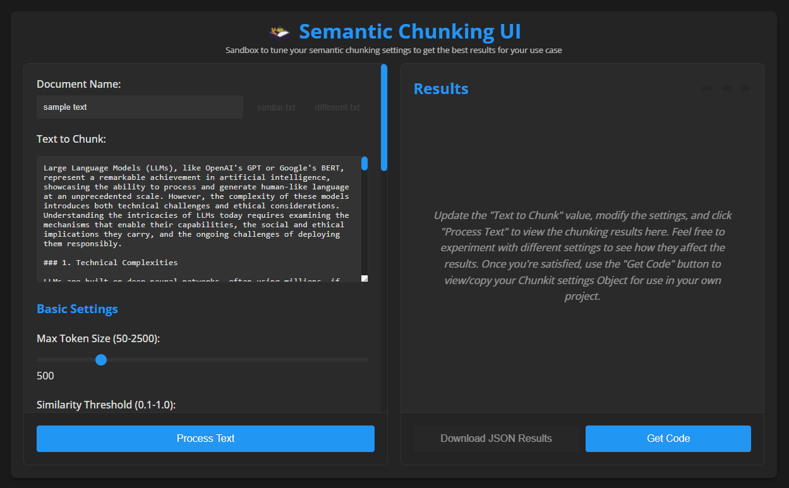The width and height of the screenshot is (789, 488).
Task: Click the blue panel scrollbar
Action: (383, 116)
